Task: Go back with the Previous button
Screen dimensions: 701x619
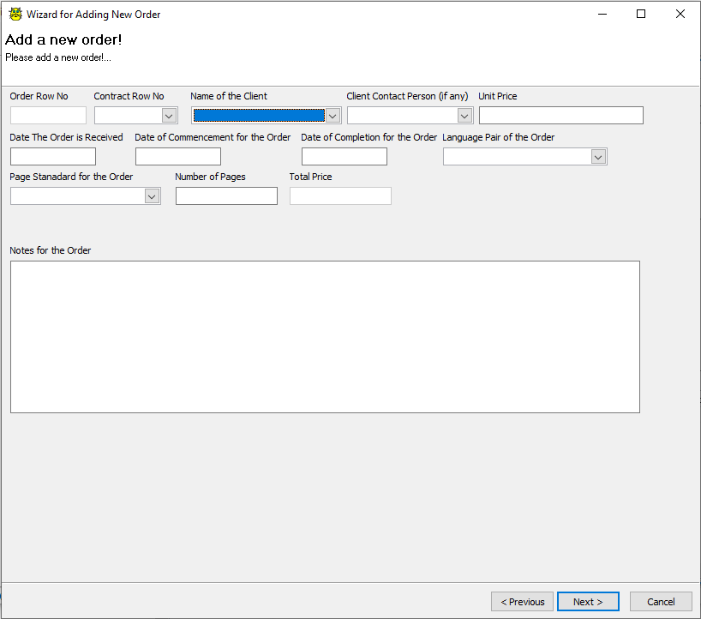Action: point(522,602)
